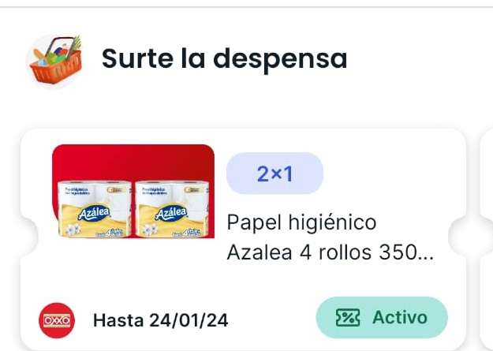493x351 pixels.
Task: Select the "Activo" status text label
Action: coord(400,317)
